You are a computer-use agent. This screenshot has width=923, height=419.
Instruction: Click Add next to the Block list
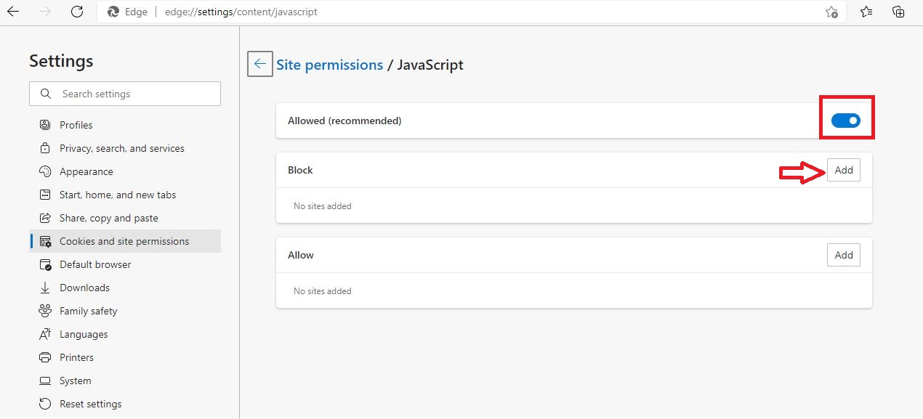click(x=843, y=169)
